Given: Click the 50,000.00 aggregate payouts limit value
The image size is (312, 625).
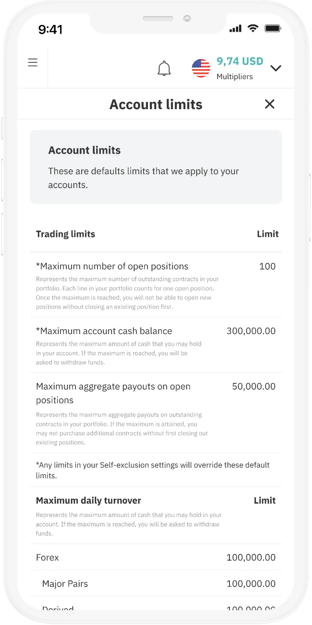Looking at the screenshot, I should coord(254,386).
